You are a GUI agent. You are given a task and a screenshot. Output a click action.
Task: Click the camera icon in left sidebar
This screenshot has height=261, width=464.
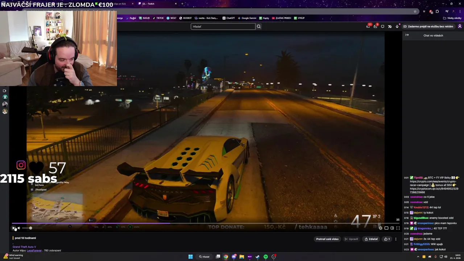5,91
